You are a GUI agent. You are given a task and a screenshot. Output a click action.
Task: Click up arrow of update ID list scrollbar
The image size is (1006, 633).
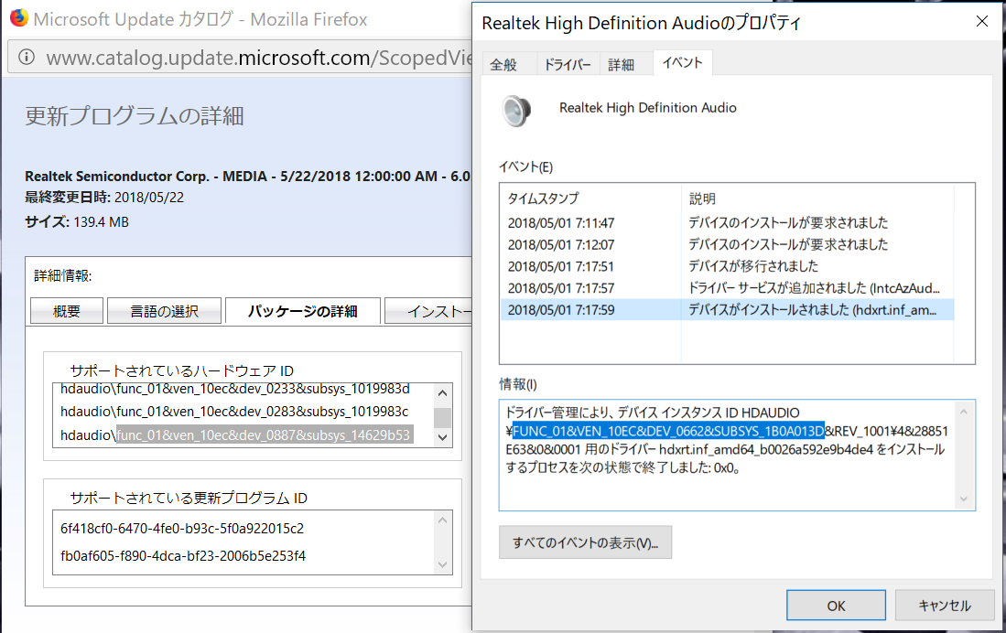(442, 520)
